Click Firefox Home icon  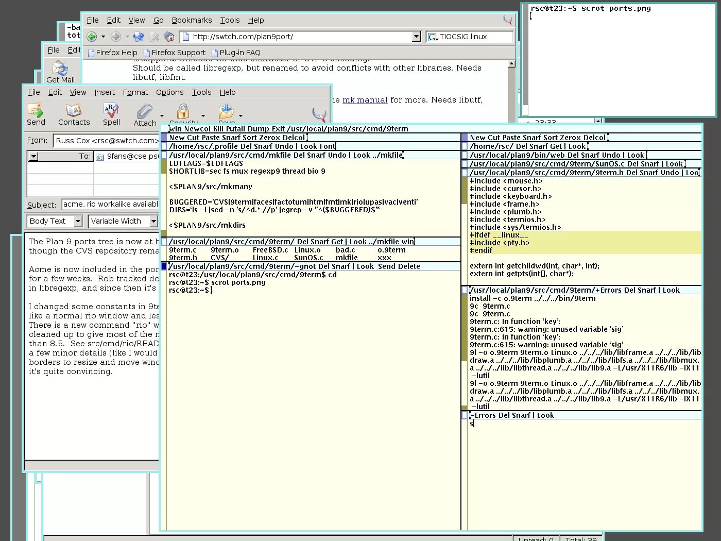click(x=169, y=37)
